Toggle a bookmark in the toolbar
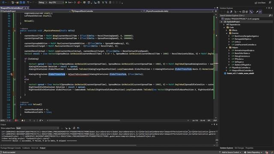This screenshot has width=274, height=154. click(x=110, y=3)
